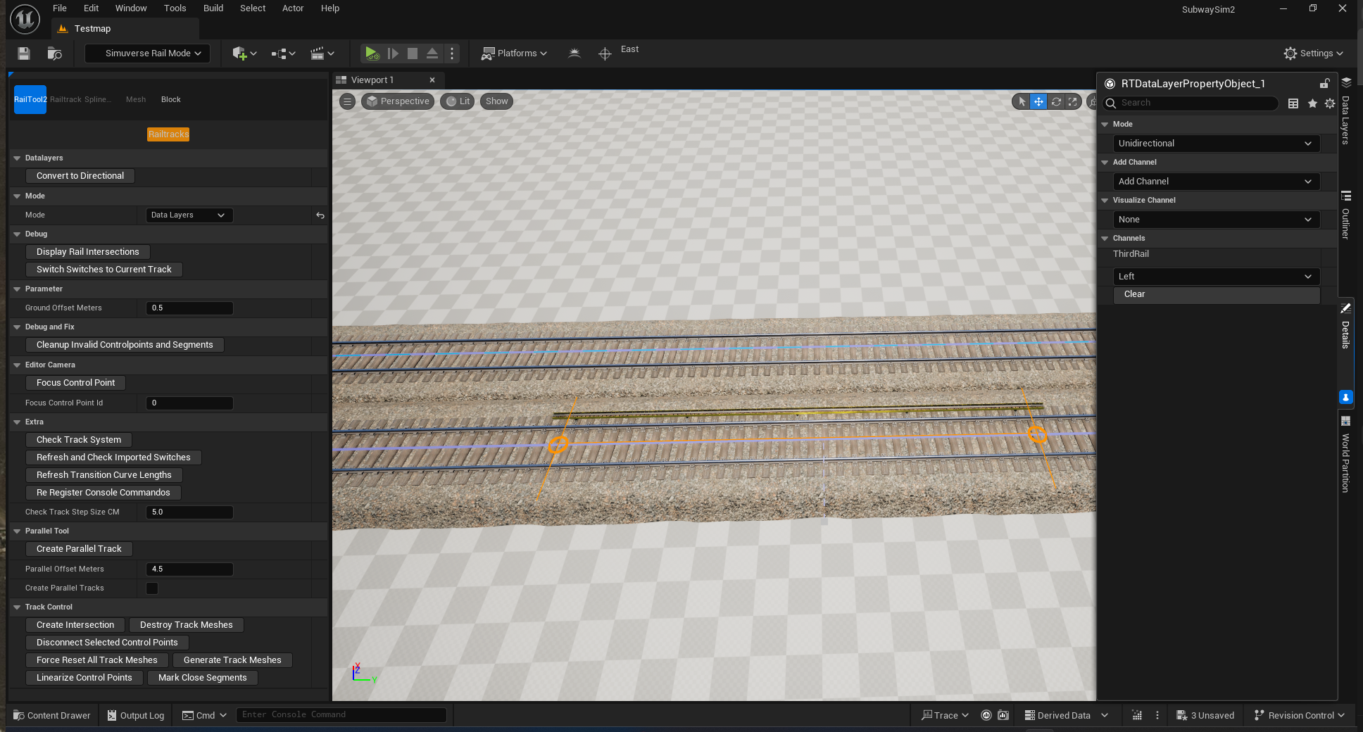Open the viewport hamburger options menu
Viewport: 1363px width, 732px height.
click(x=347, y=101)
